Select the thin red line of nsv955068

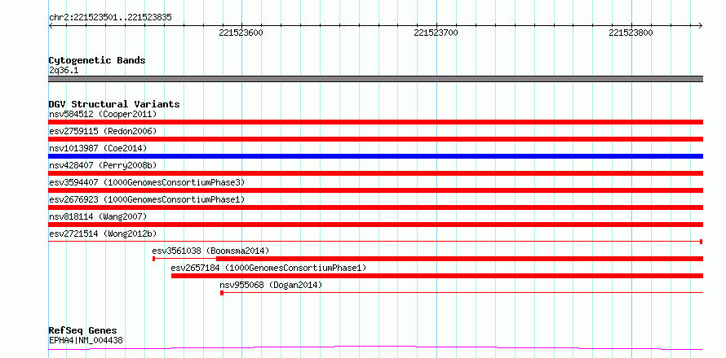click(x=463, y=292)
